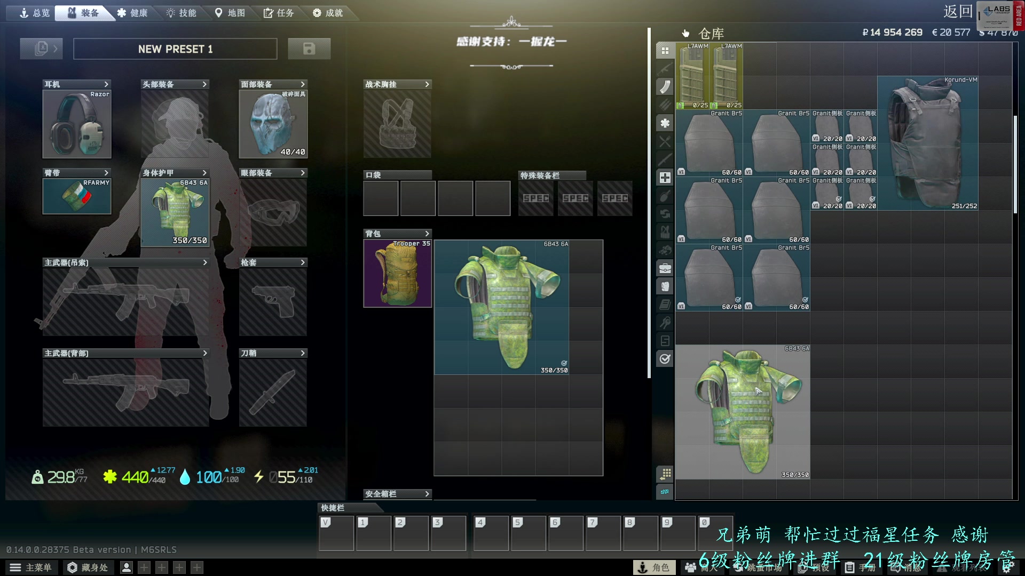Switch to the 成就 achievements tab
The height and width of the screenshot is (576, 1025).
(328, 13)
